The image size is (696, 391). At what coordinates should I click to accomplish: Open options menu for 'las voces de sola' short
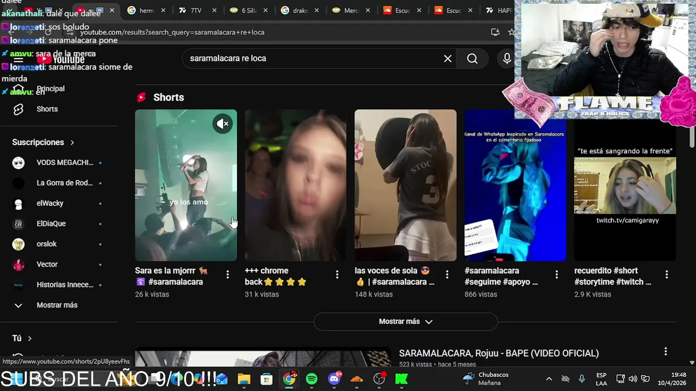(x=447, y=275)
